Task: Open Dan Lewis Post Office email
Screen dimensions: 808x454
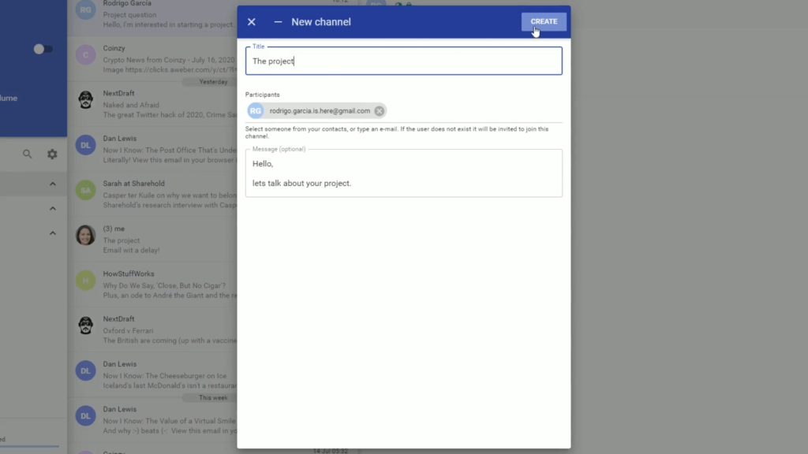Action: 158,149
